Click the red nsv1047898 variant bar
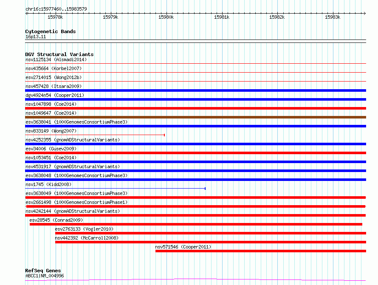This screenshot has width=378, height=285. (x=195, y=108)
